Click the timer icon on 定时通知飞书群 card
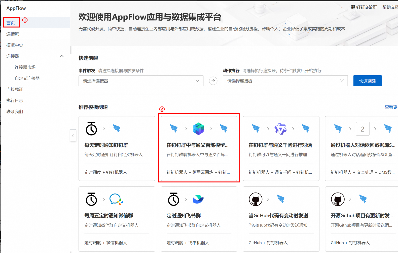The height and width of the screenshot is (253, 398). coord(173,199)
